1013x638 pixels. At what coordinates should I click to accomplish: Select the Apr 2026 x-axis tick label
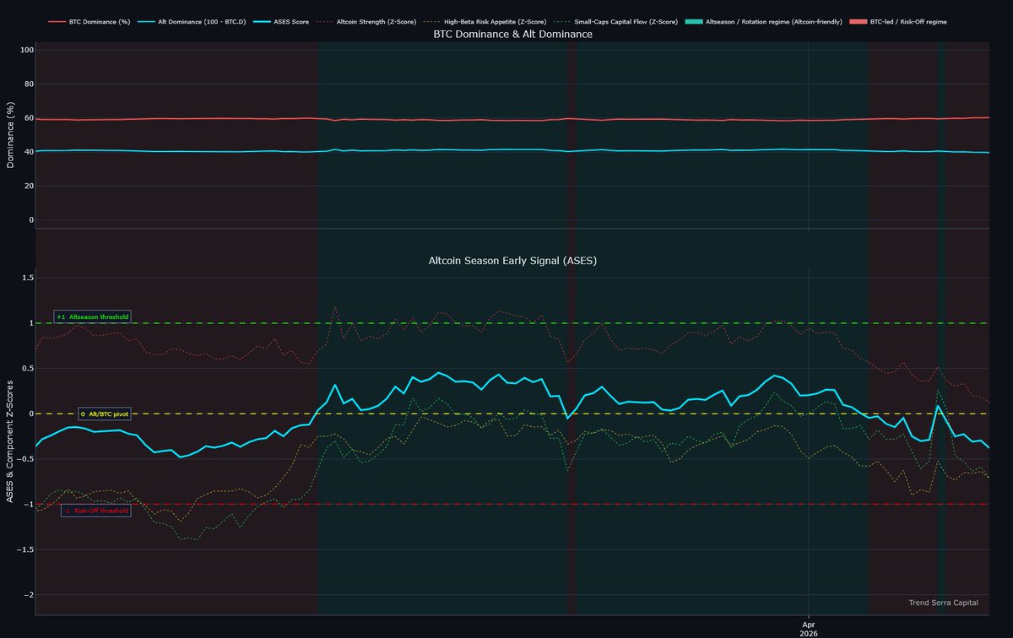pyautogui.click(x=809, y=627)
